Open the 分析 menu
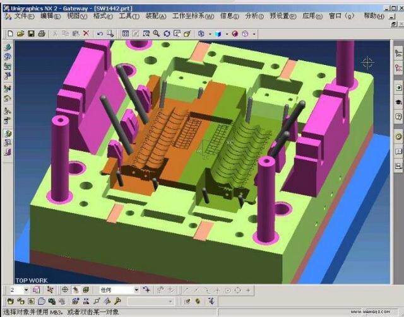 tap(254, 16)
